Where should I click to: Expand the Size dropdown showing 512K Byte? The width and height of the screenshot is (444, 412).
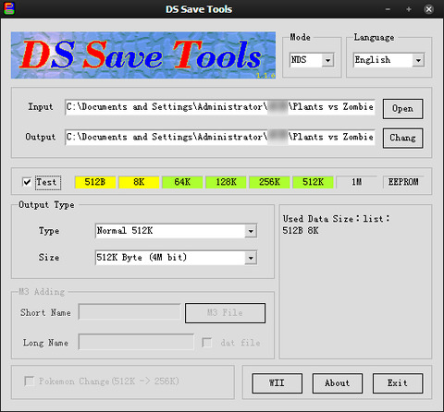click(x=176, y=258)
